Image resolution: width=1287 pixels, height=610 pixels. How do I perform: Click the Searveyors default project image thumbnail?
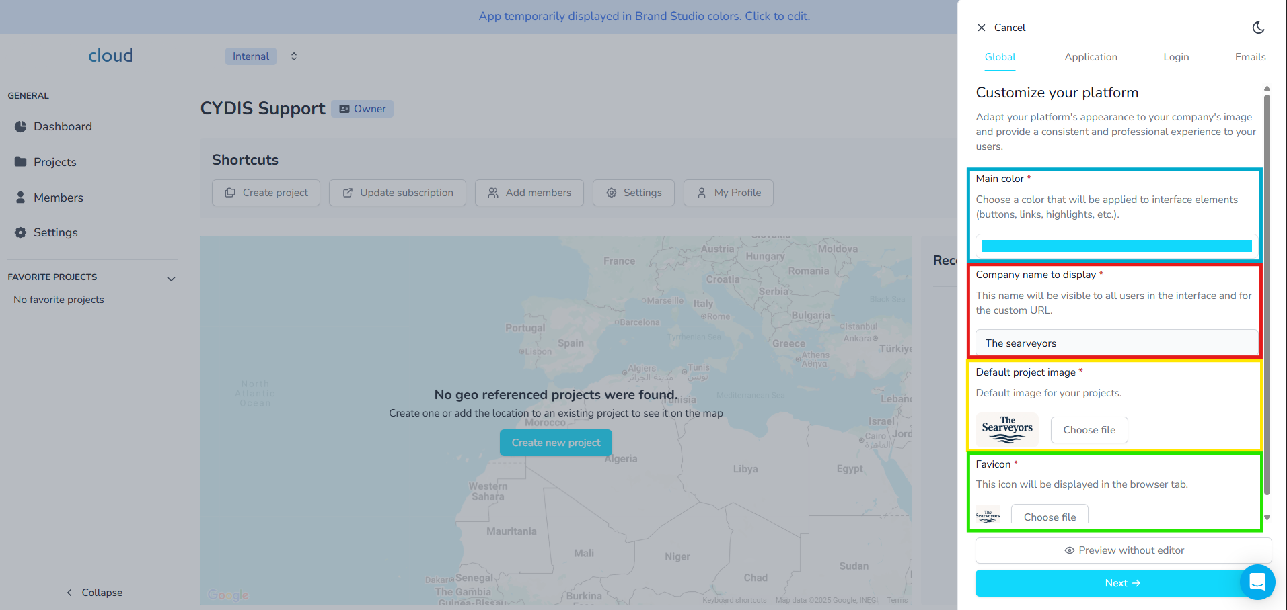point(1007,429)
